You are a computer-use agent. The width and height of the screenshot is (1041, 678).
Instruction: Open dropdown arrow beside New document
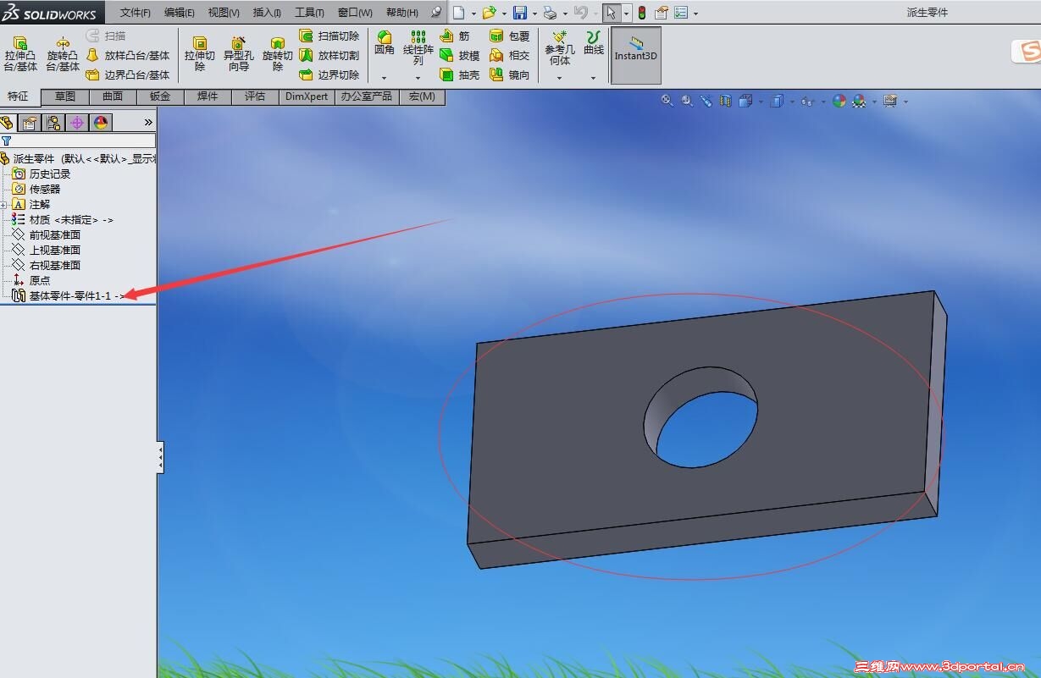473,14
